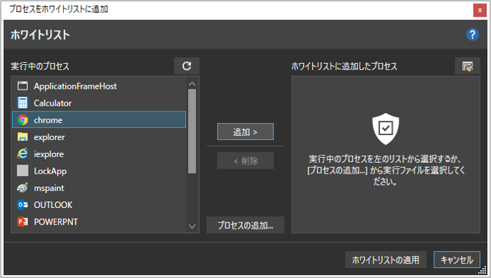Select the POWERPNT process name
The height and width of the screenshot is (278, 491).
pyautogui.click(x=56, y=222)
